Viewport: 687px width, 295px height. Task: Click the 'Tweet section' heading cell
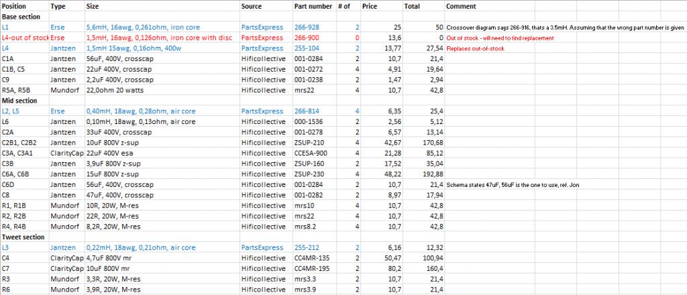pos(25,237)
